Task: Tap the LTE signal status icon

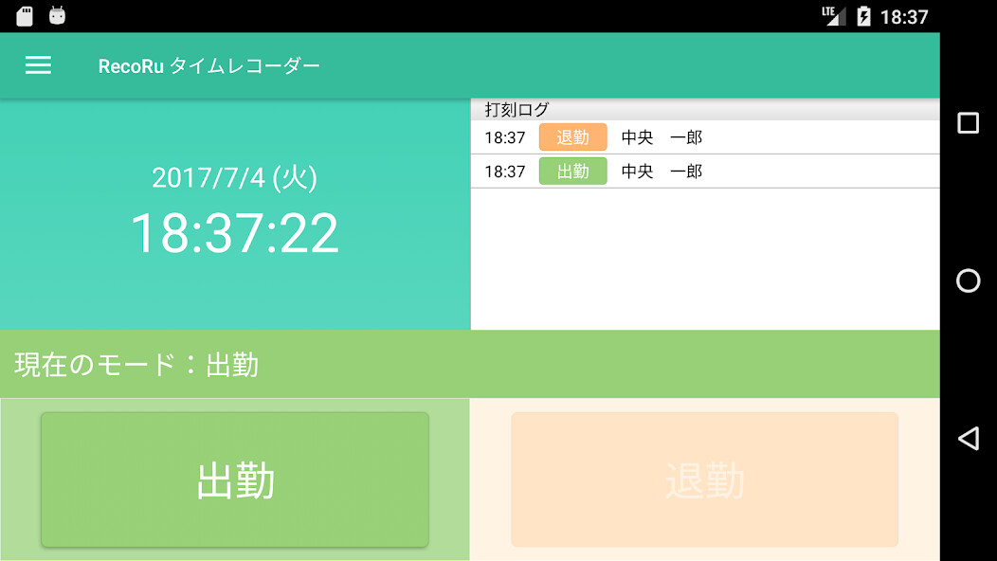Action: [x=834, y=16]
